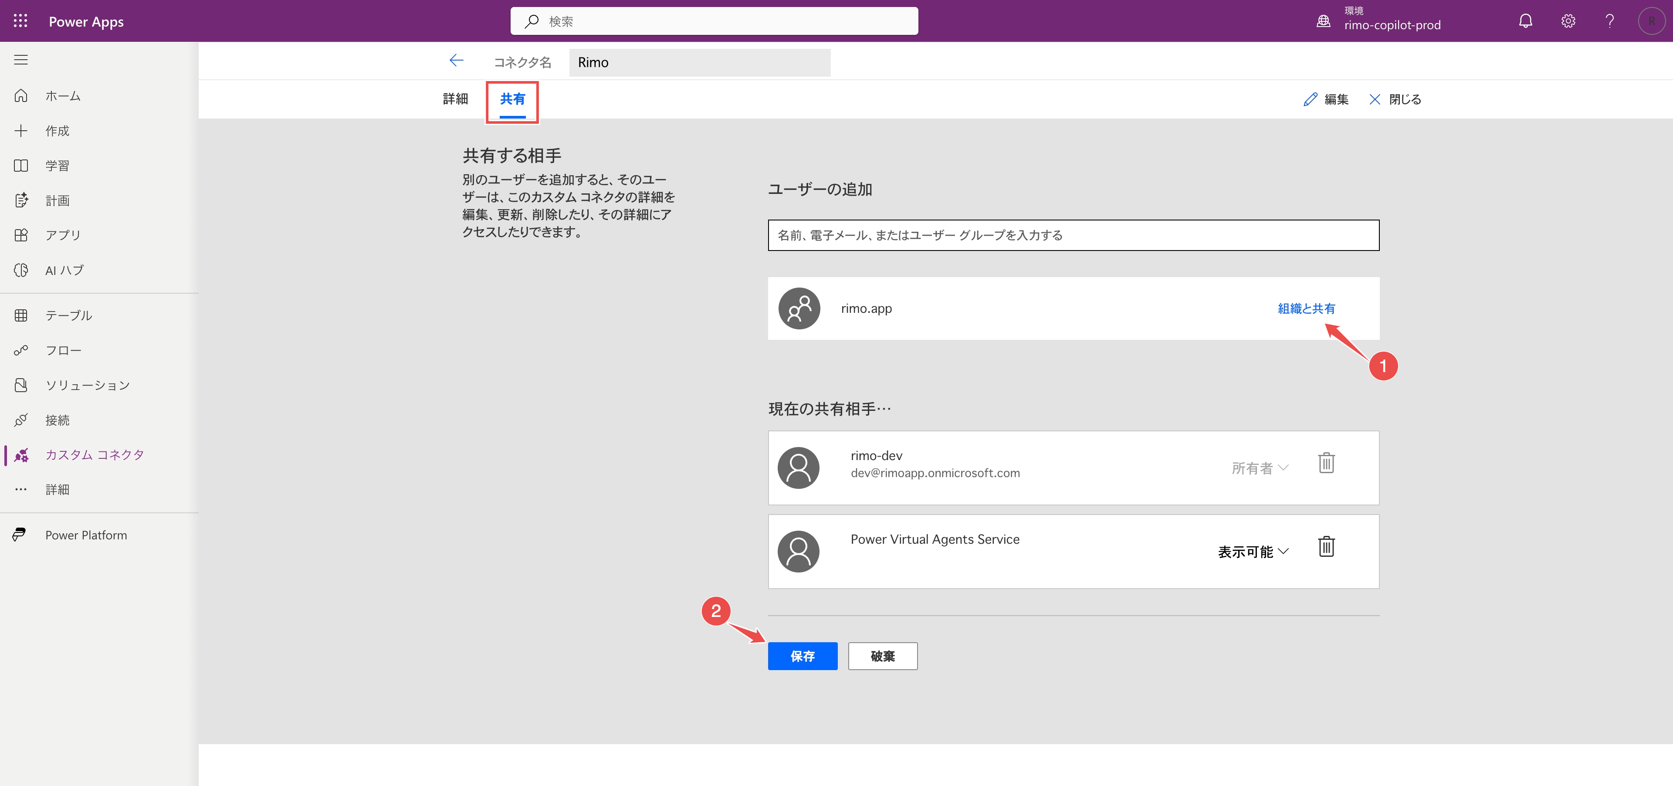1673x786 pixels.
Task: Click the add-user name or email field
Action: pos(1074,235)
